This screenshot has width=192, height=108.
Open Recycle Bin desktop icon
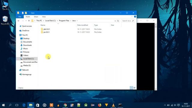coord(5,20)
